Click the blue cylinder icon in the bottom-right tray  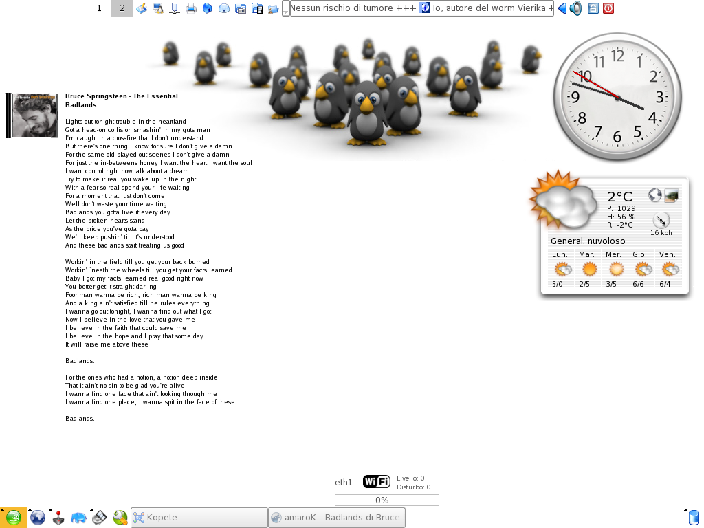(694, 518)
